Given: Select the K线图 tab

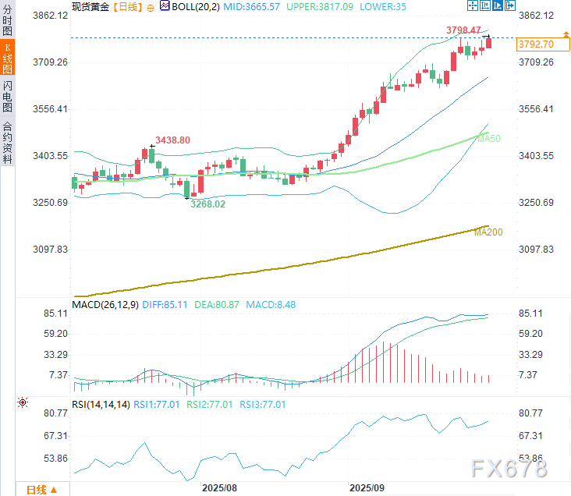Looking at the screenshot, I should 7,58.
